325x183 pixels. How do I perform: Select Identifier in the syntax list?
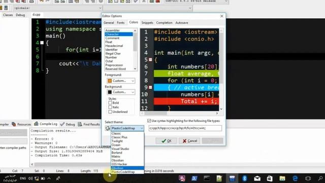119,50
